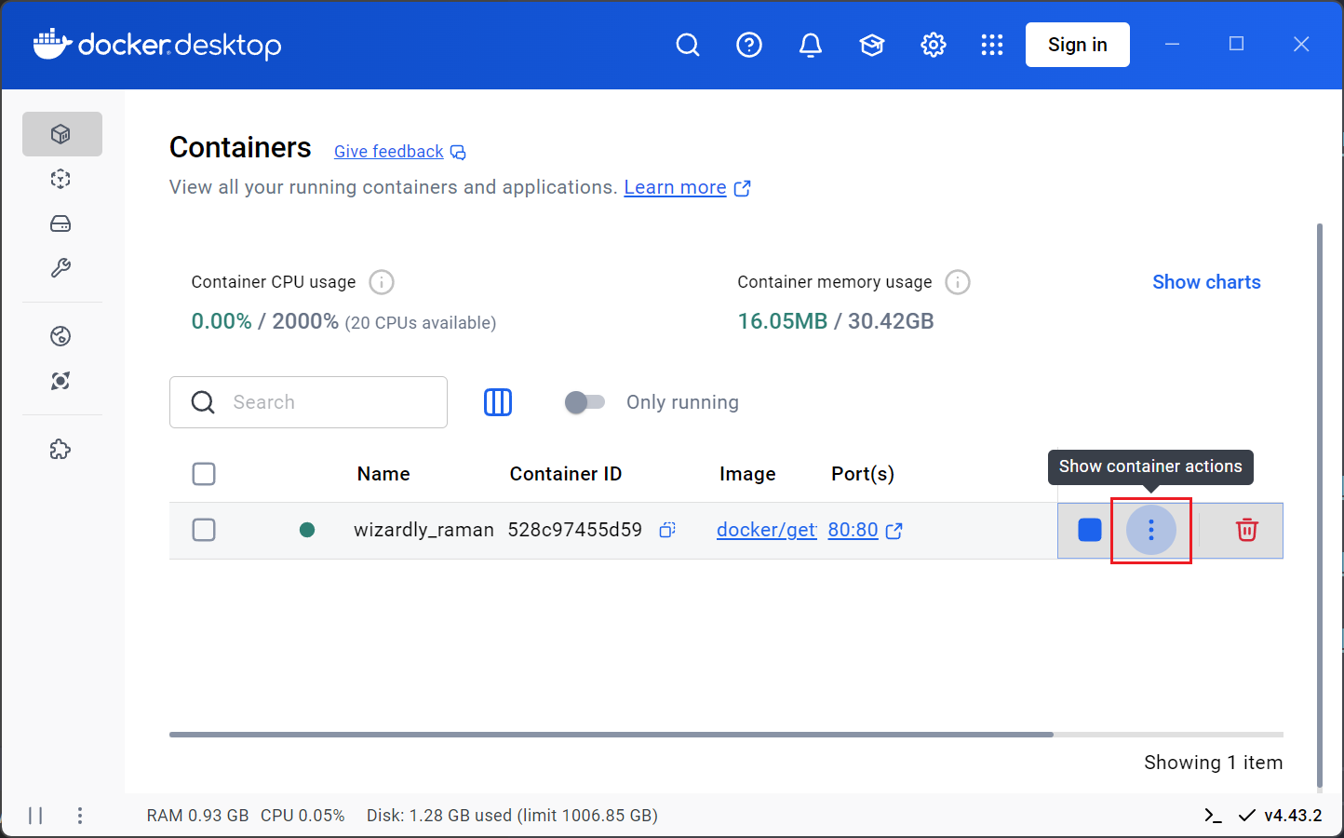Open Docker Scout in the sidebar
Screen dimensions: 1344x838
tap(60, 381)
